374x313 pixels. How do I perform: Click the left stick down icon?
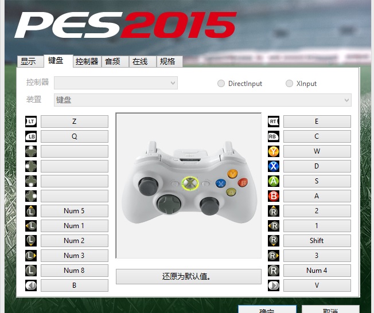pos(31,241)
